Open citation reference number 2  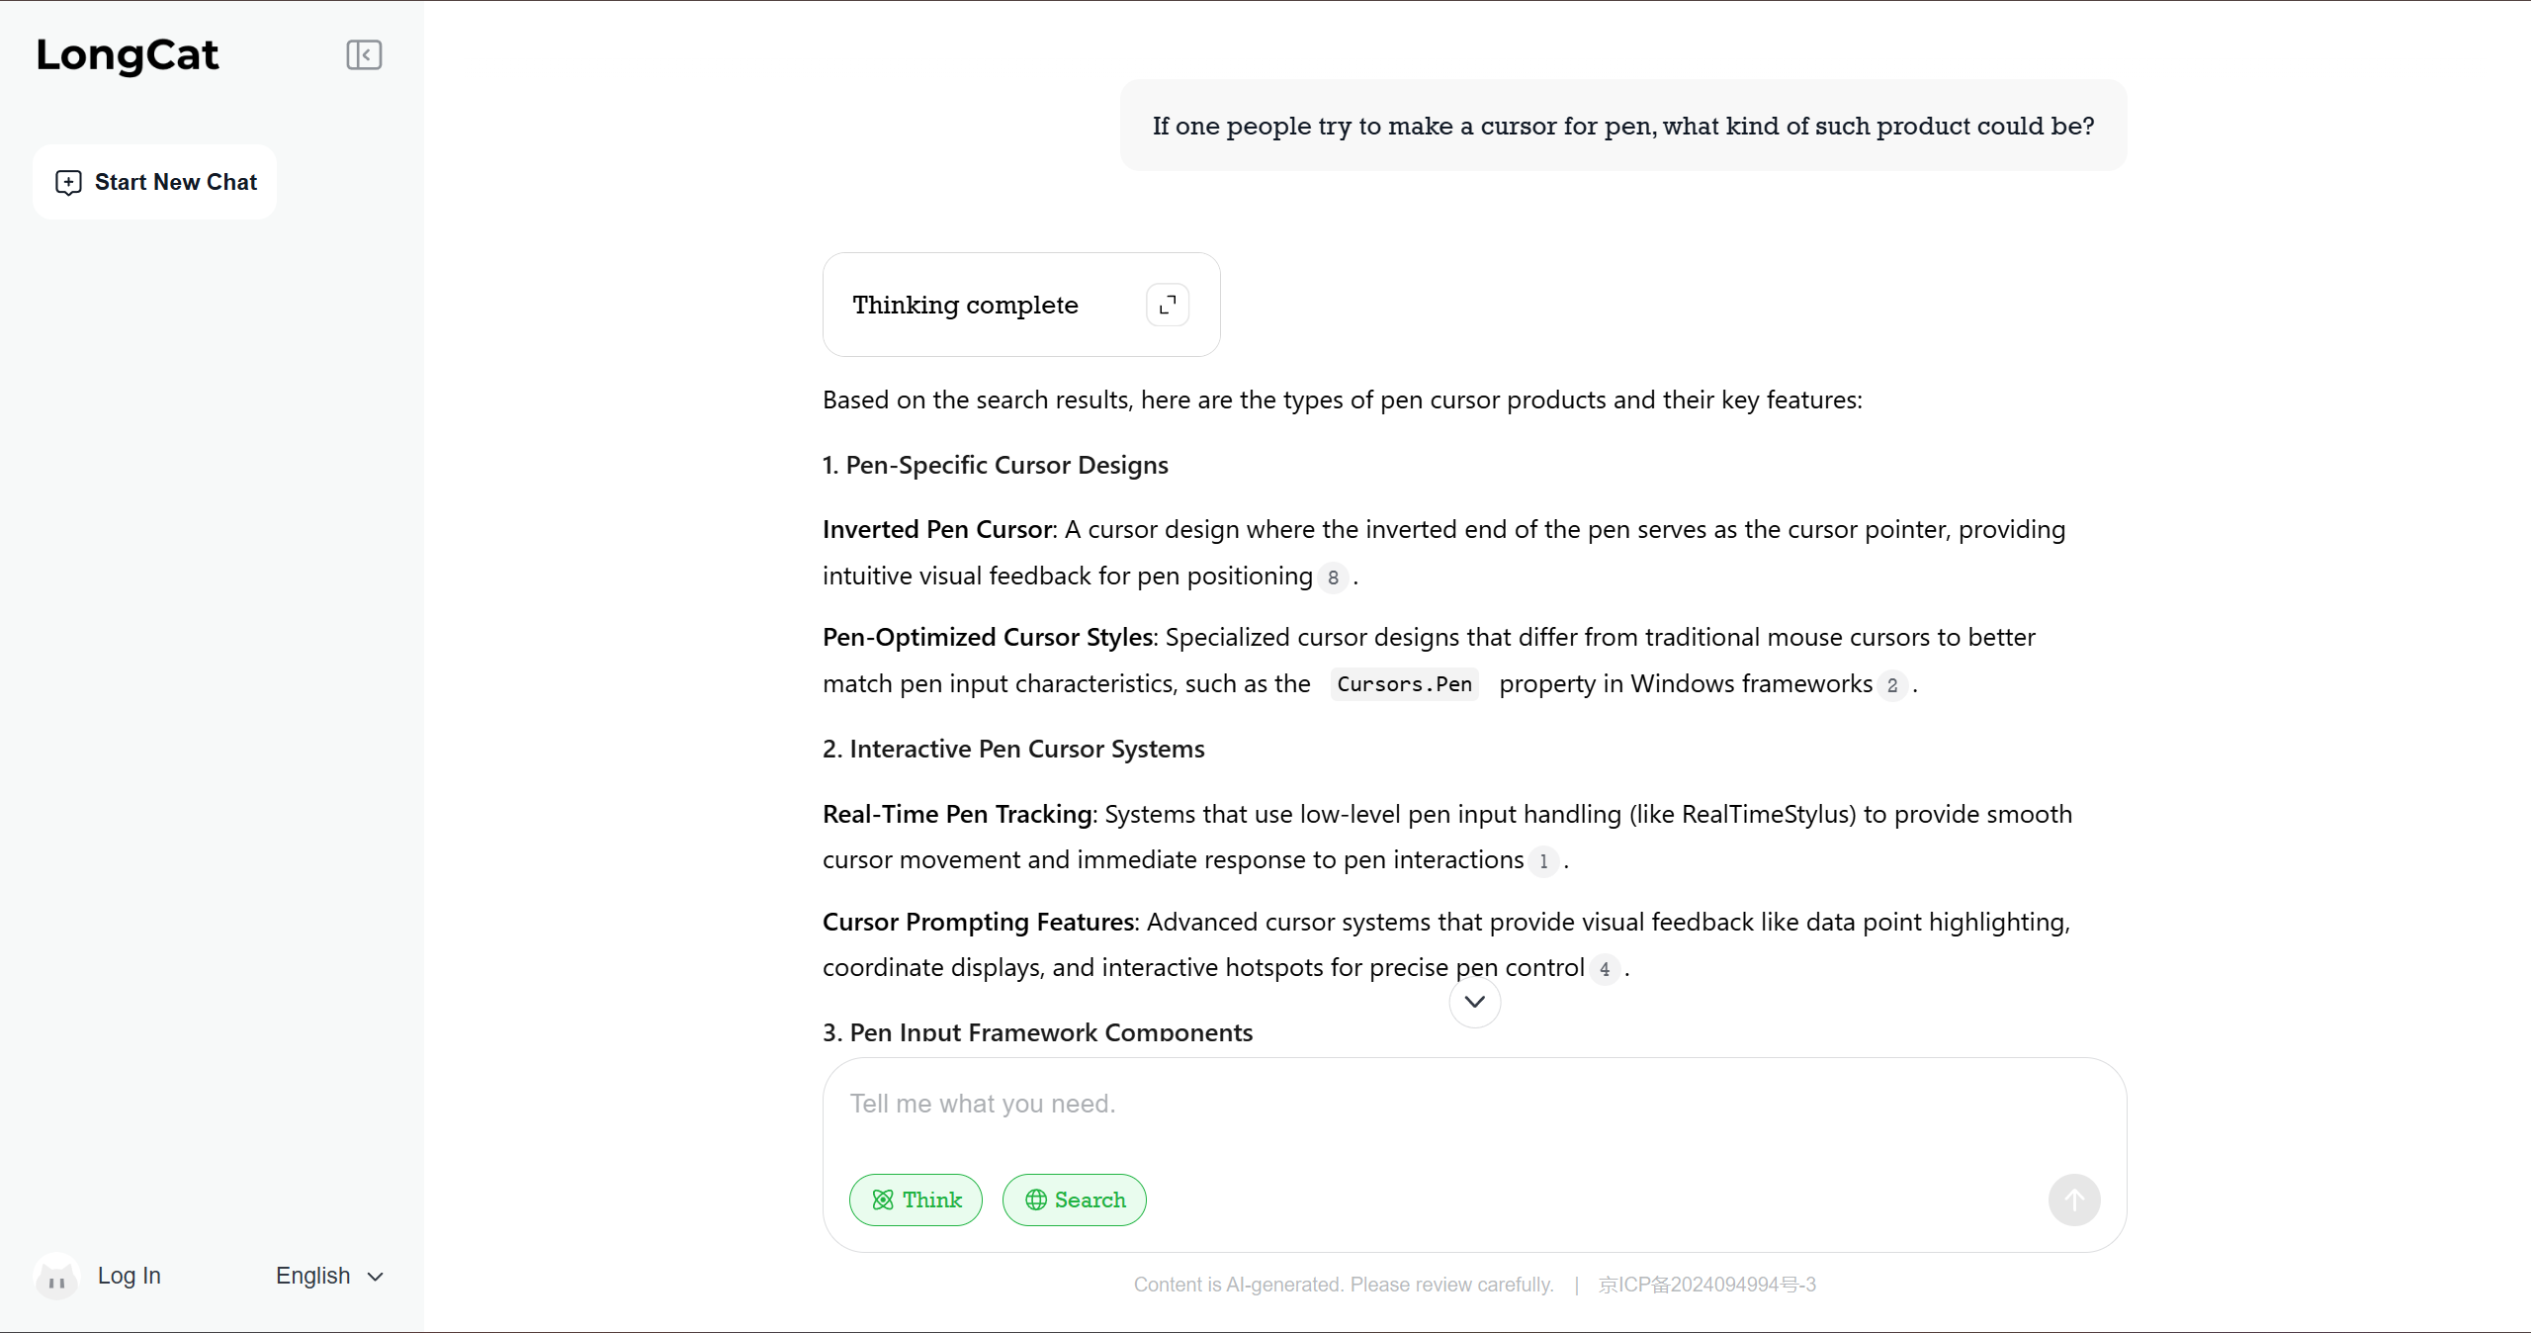coord(1891,685)
